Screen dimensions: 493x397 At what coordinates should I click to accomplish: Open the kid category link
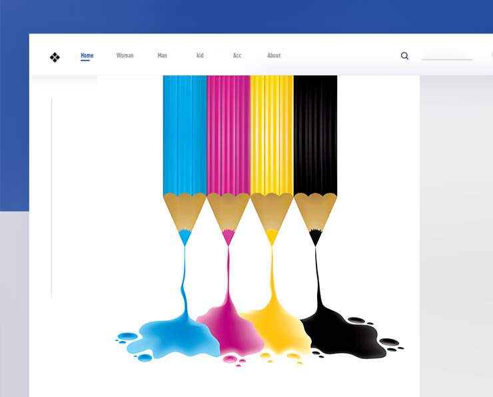[200, 56]
